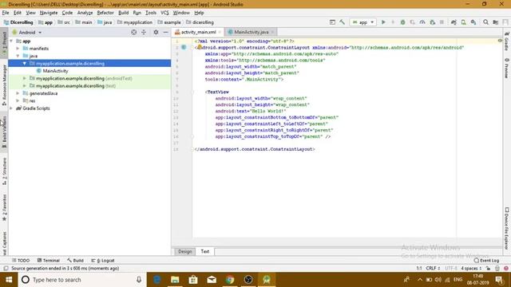
Task: Open the Event Log
Action: (486, 261)
